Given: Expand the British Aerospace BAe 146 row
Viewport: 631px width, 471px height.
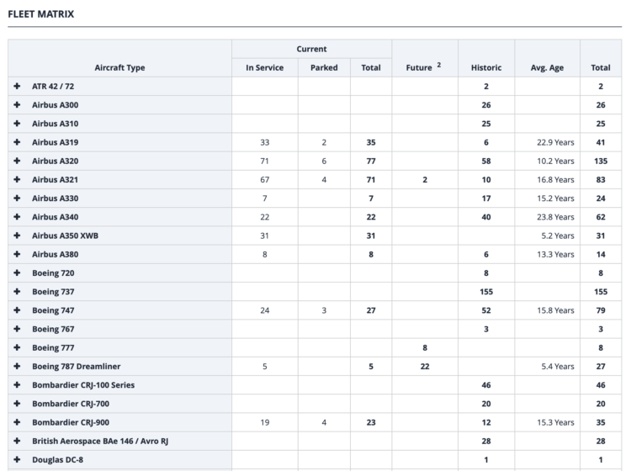Looking at the screenshot, I should click(17, 441).
